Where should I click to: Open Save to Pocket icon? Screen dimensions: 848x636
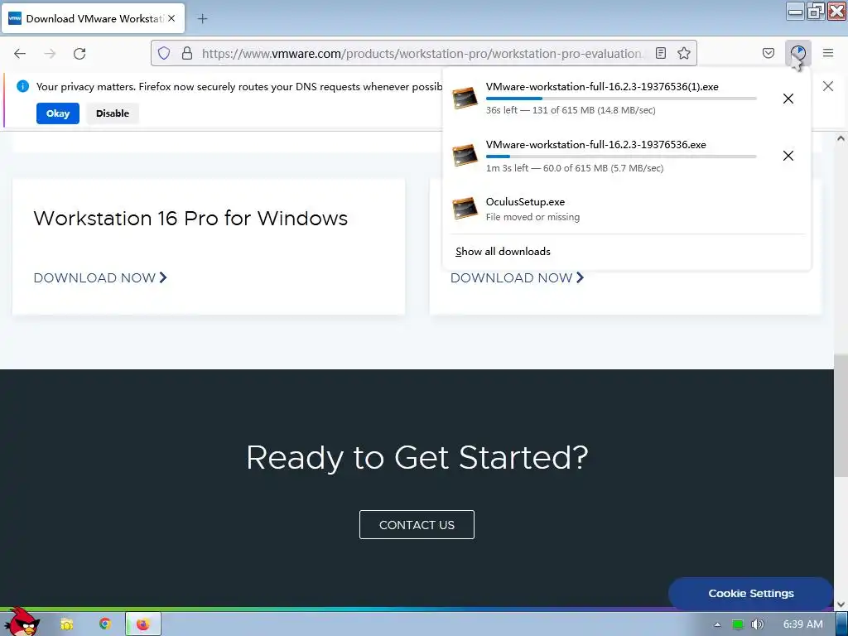point(768,53)
